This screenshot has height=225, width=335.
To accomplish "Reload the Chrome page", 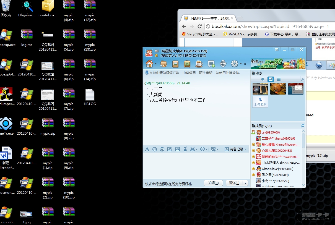I will (x=199, y=26).
